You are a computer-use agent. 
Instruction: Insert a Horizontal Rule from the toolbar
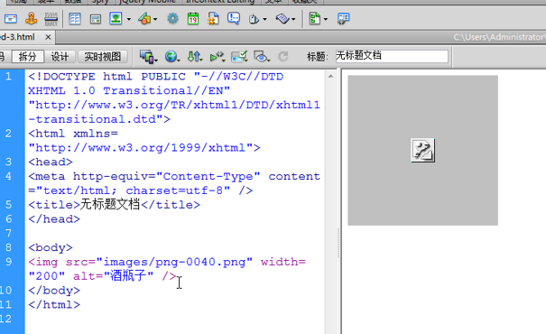pos(51,19)
